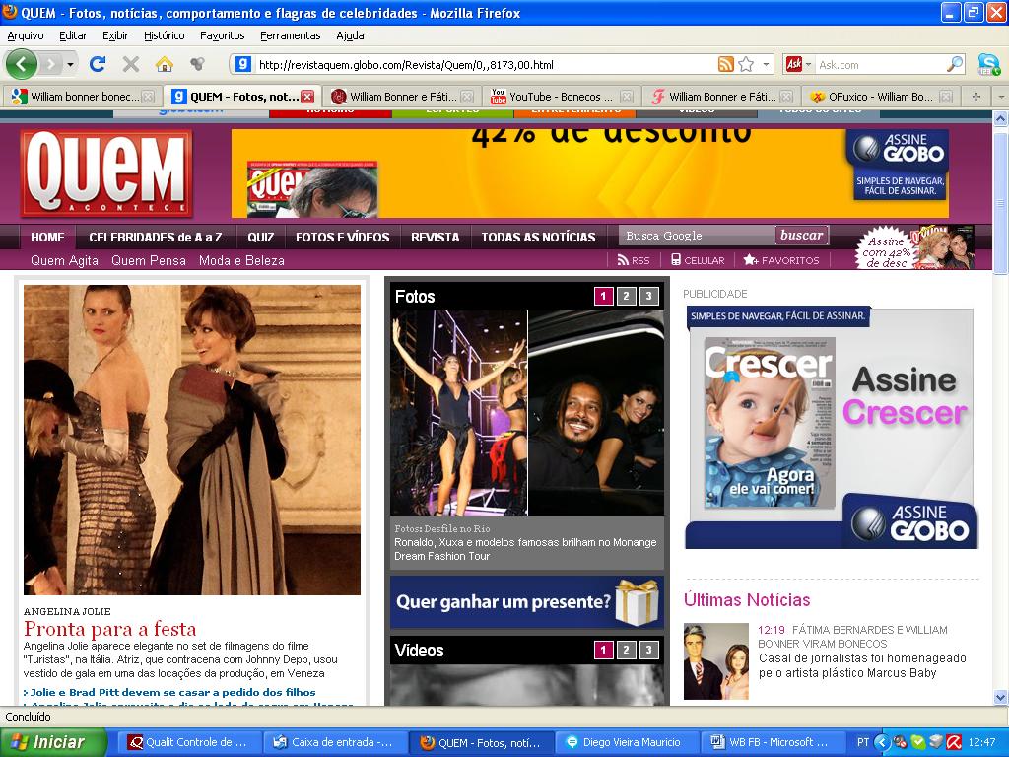Switch to the William bonner bonec... Google tab

point(84,97)
